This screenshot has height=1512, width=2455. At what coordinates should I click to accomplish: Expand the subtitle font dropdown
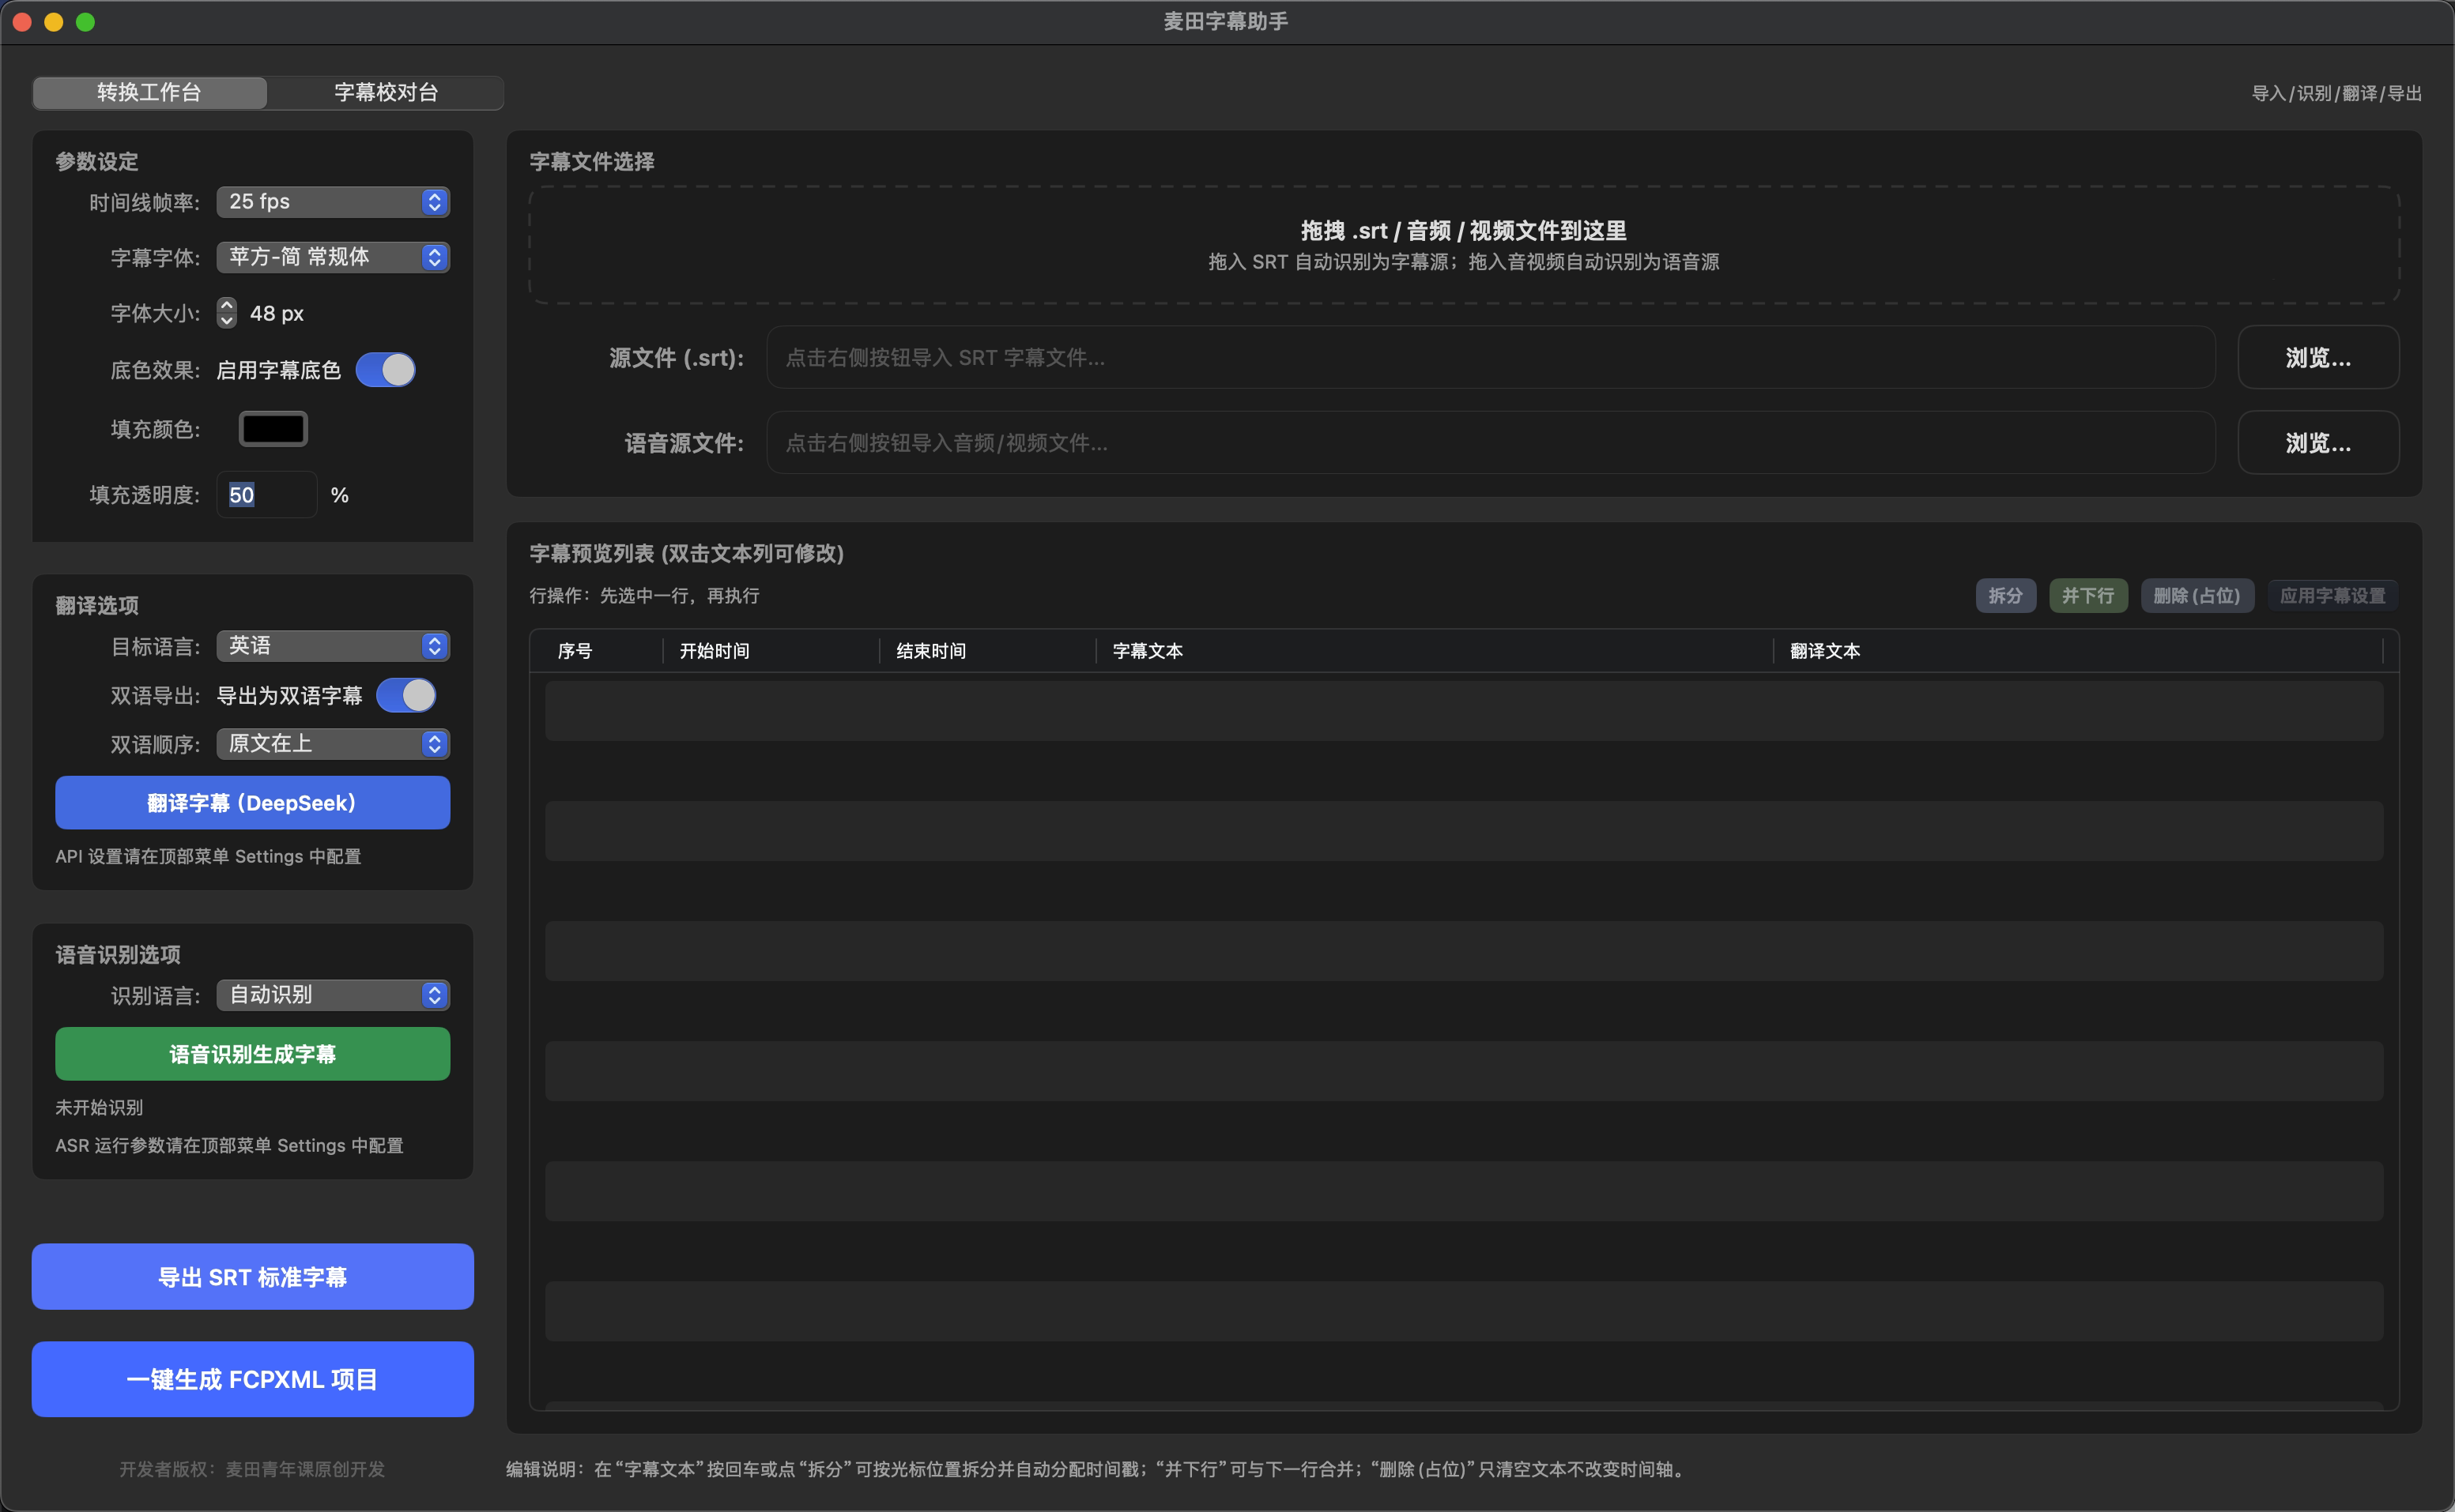[333, 257]
